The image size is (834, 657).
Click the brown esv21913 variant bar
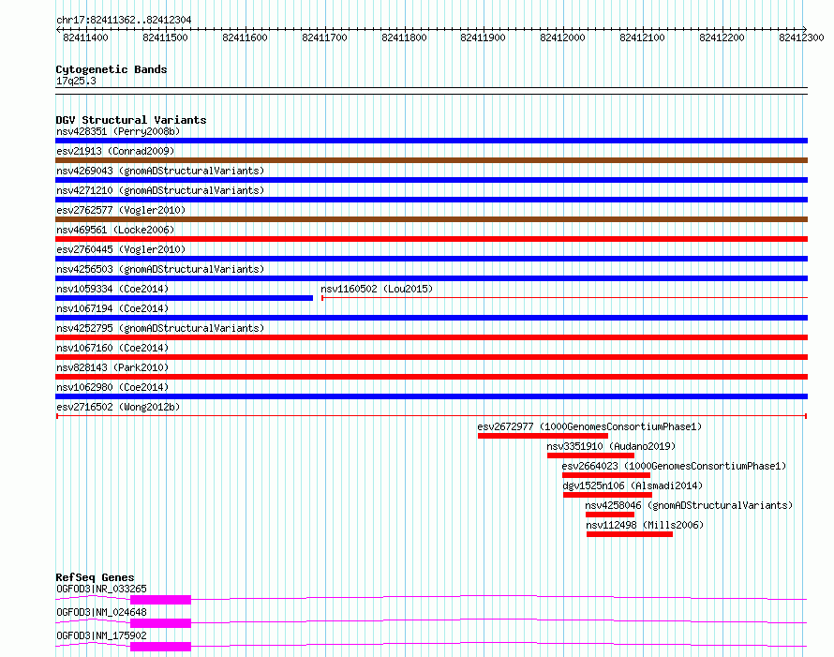[431, 160]
